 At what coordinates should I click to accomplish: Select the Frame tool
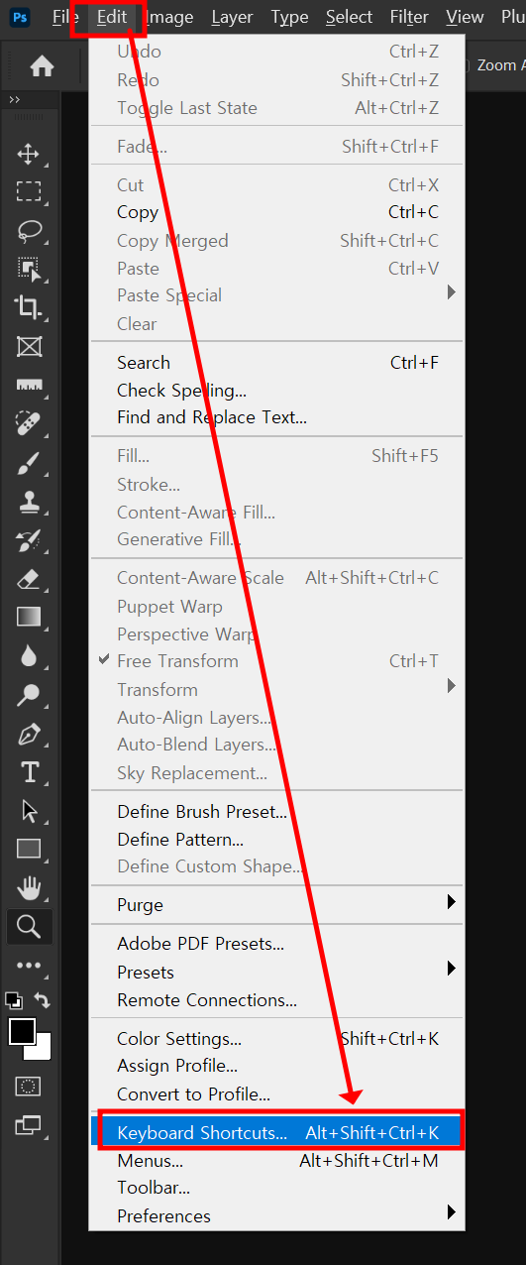coord(29,346)
